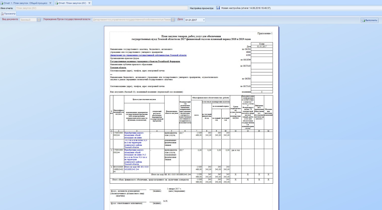Click the save icon next to Новая настройка
Screen dimensions: 382x210
(x=218, y=8)
